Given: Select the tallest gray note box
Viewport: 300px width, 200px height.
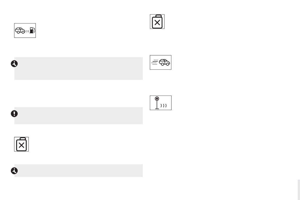Looking at the screenshot, I should (x=78, y=69).
